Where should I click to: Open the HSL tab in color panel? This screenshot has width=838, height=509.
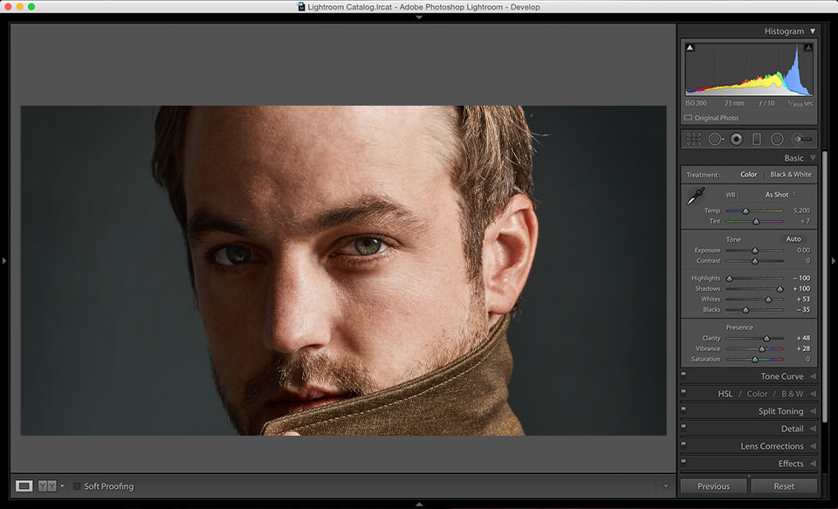[725, 394]
